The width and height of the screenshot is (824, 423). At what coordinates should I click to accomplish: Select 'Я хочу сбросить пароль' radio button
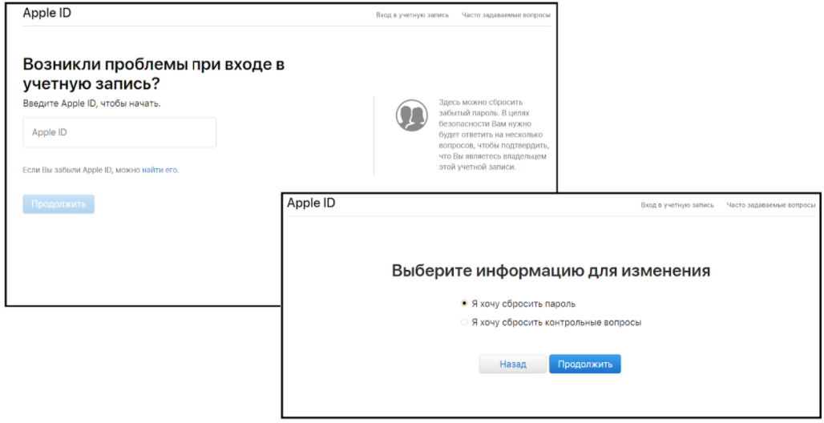click(464, 303)
